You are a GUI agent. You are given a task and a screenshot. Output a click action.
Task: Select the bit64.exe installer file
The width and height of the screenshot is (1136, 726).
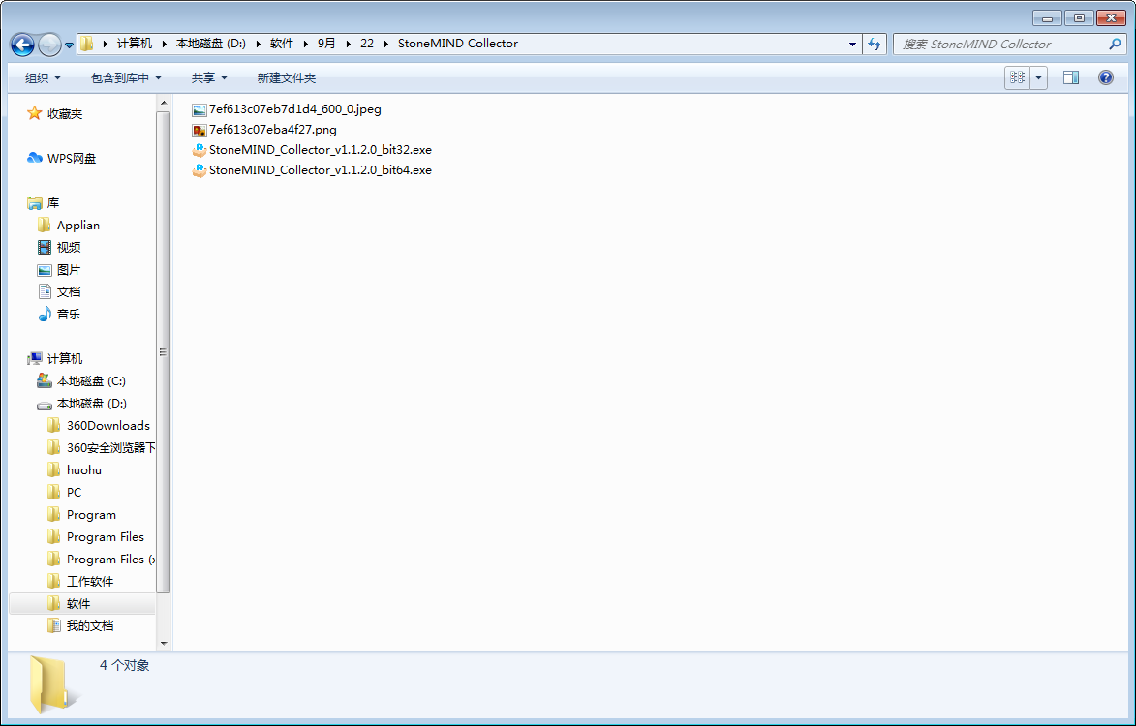(x=320, y=170)
